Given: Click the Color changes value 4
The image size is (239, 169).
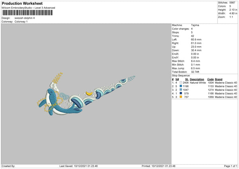Looking at the screenshot, I should pyautogui.click(x=192, y=29).
